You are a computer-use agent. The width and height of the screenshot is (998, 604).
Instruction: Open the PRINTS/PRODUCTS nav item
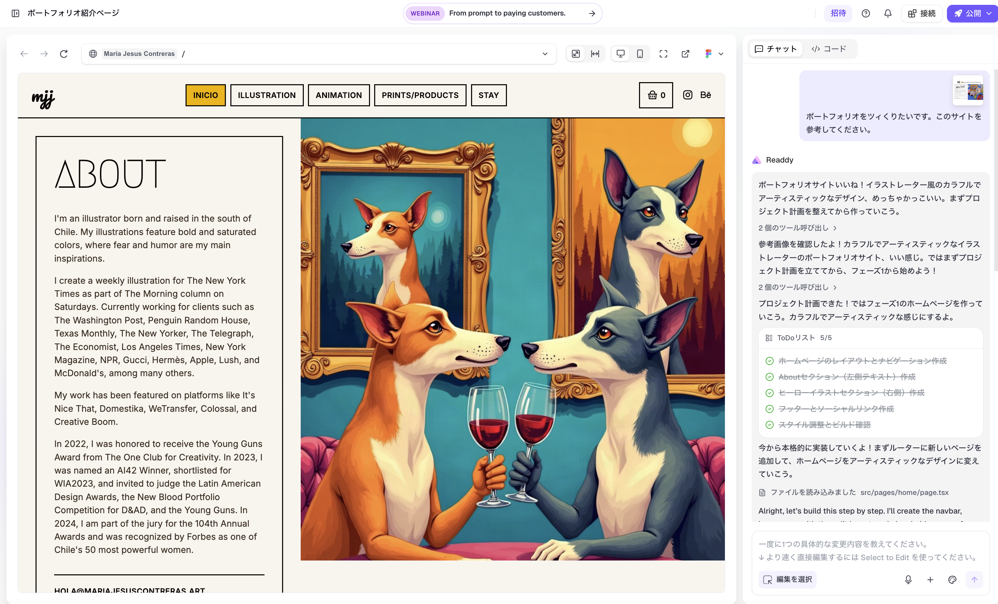tap(420, 95)
